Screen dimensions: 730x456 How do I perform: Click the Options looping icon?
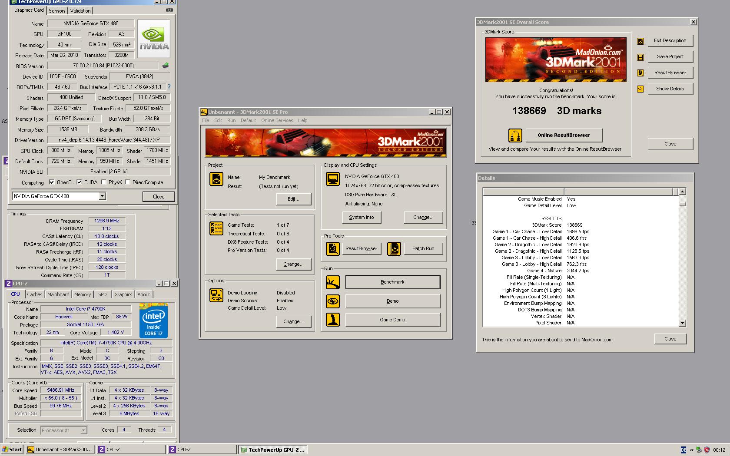click(216, 295)
